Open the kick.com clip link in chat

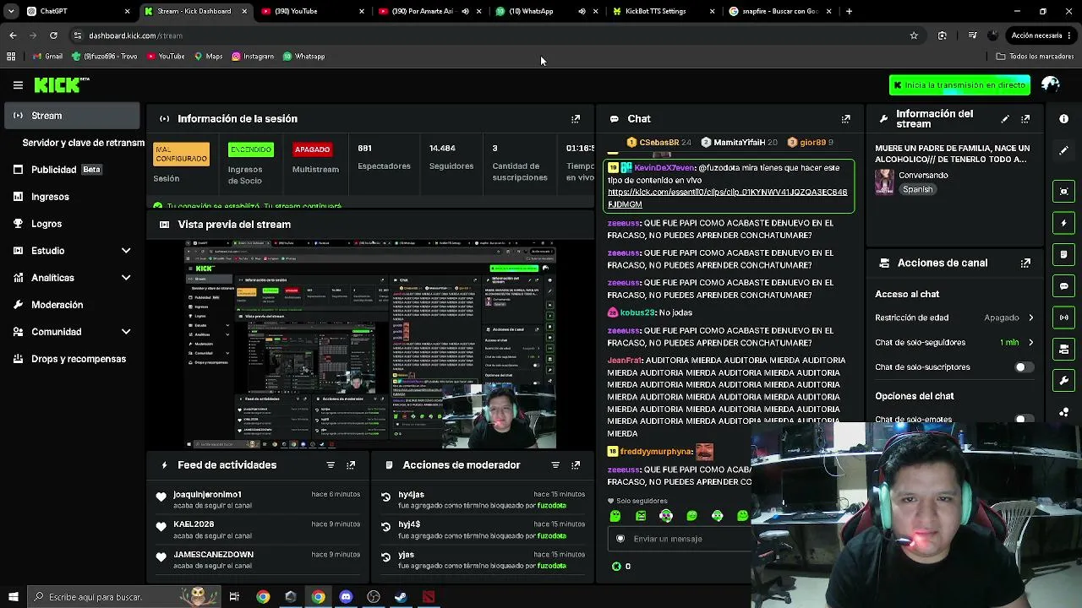pyautogui.click(x=727, y=198)
